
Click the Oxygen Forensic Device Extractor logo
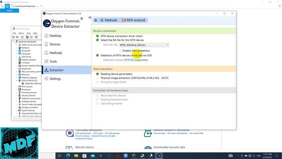click(x=47, y=23)
